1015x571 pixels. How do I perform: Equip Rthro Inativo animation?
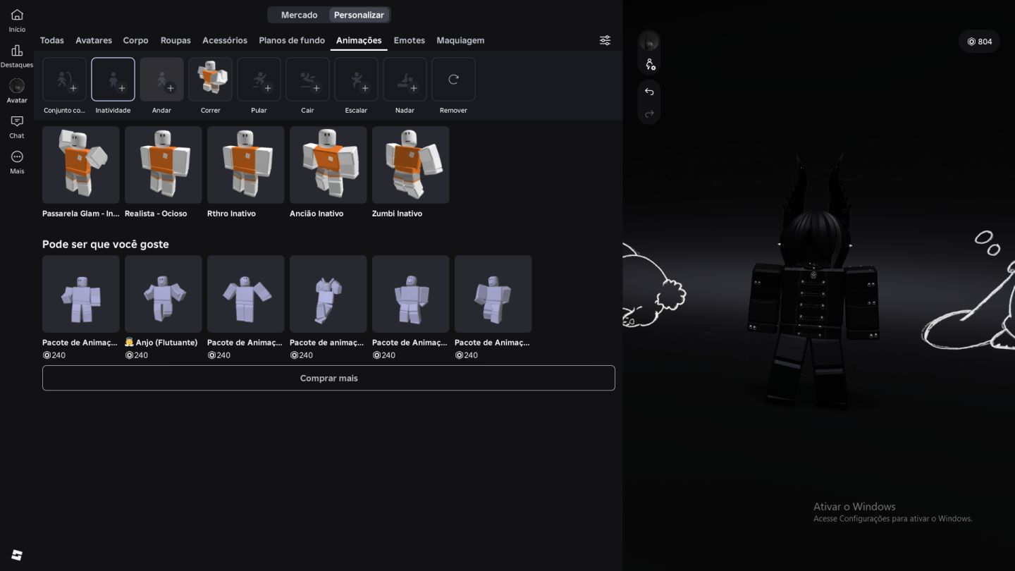pos(246,165)
